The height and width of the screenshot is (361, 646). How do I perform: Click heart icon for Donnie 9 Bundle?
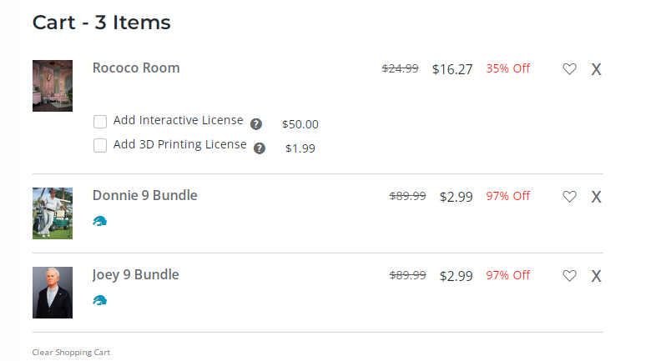(569, 197)
